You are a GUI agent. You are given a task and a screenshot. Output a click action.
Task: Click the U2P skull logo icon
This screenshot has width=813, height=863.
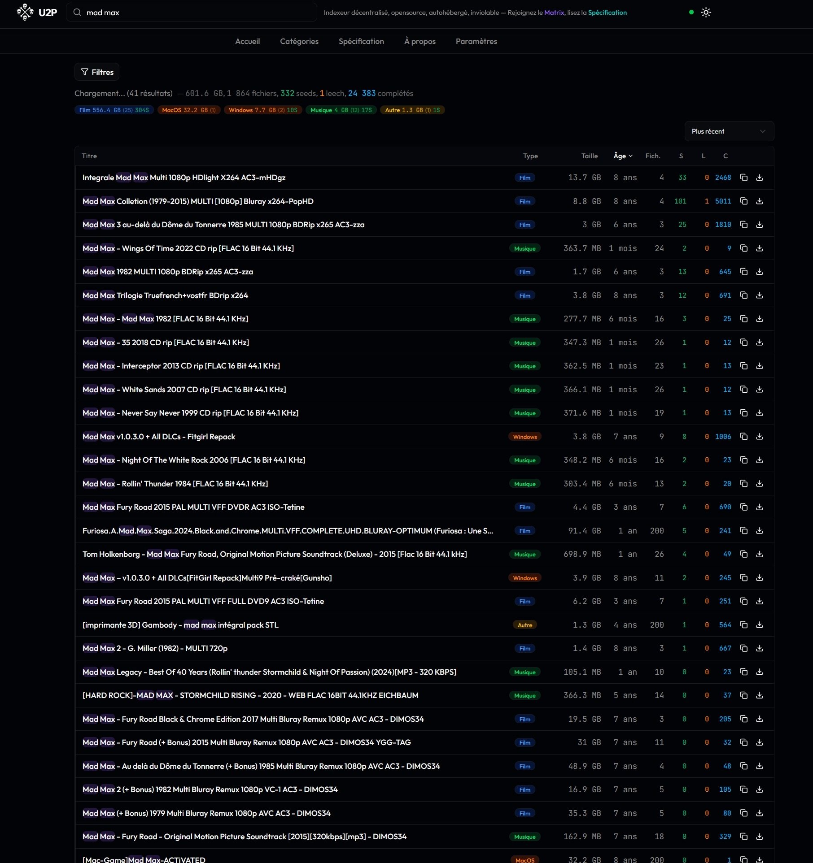[x=25, y=12]
